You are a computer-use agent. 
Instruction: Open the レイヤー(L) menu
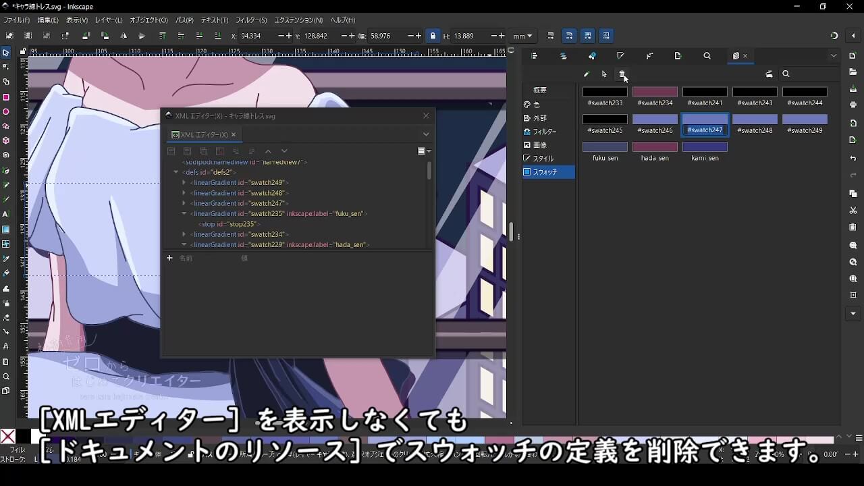(109, 20)
